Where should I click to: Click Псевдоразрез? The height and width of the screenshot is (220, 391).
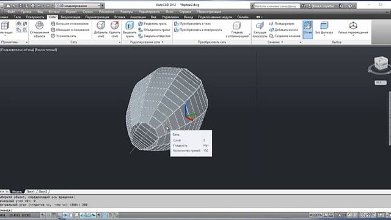tap(282, 24)
